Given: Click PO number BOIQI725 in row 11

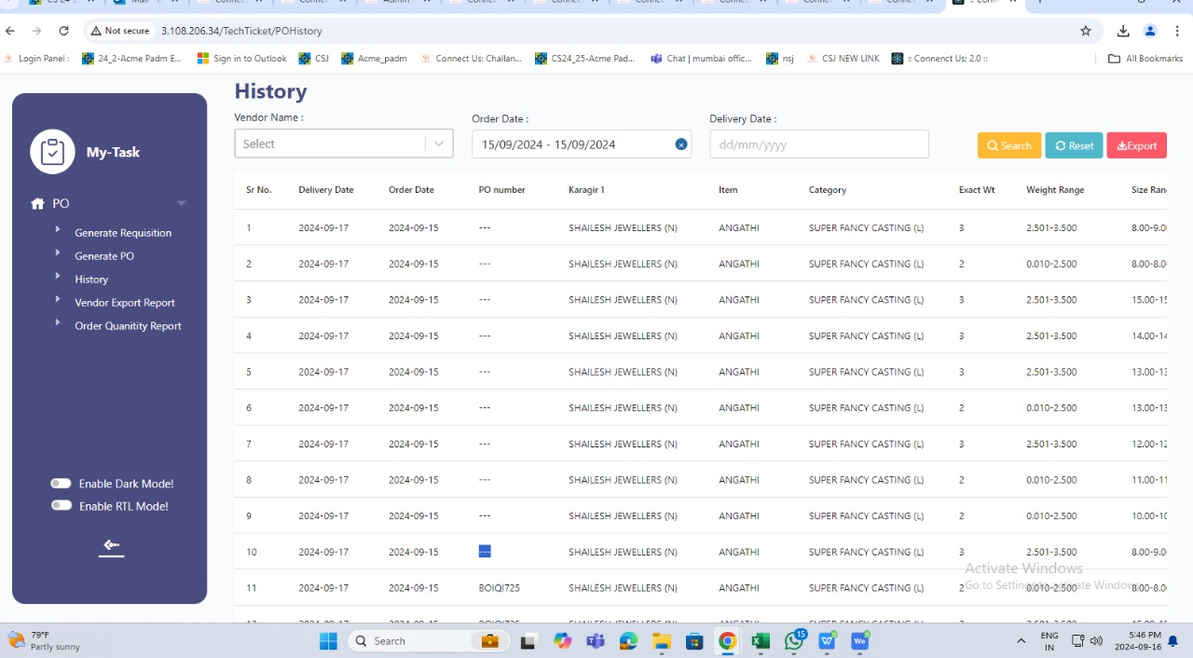Looking at the screenshot, I should pos(500,588).
